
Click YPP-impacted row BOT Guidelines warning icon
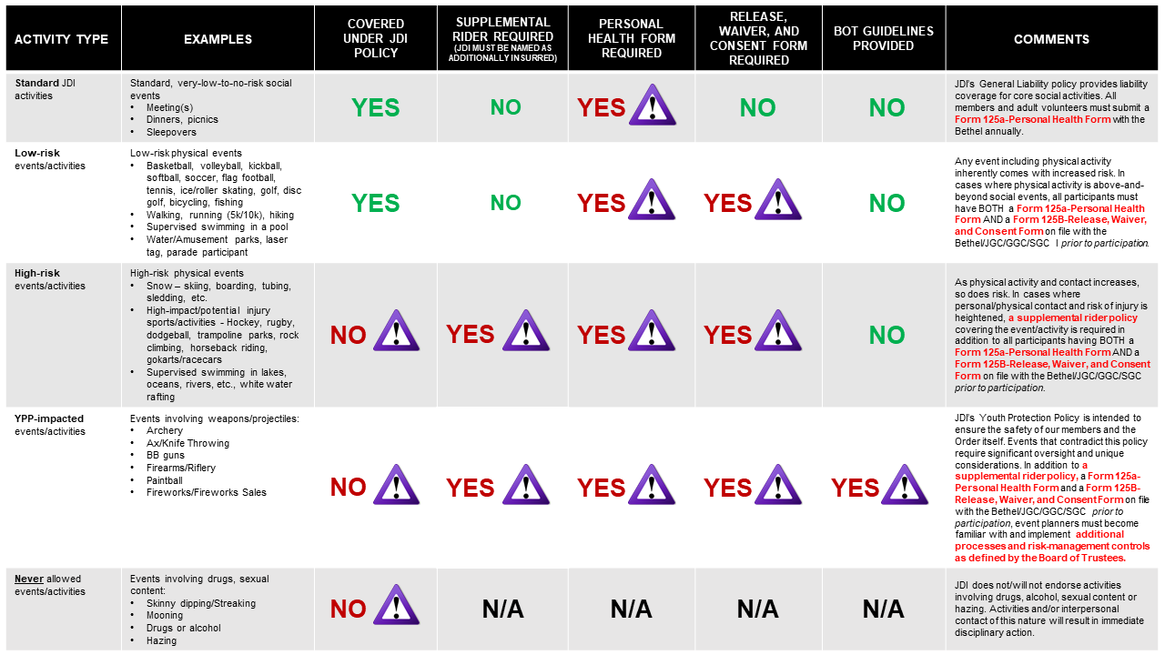[x=906, y=485]
